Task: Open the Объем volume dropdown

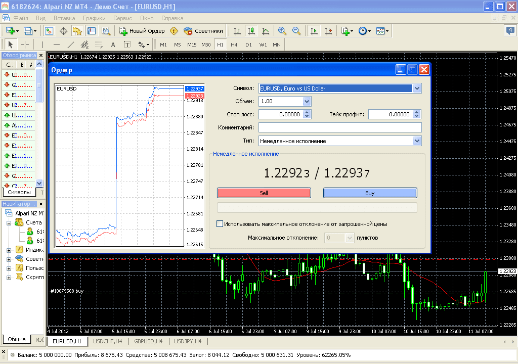Action: 307,101
